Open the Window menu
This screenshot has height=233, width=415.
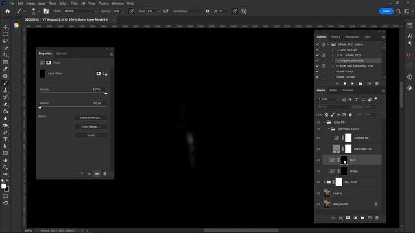tap(117, 3)
